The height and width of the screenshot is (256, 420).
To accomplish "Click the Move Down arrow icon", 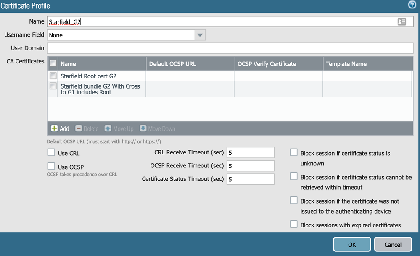I will pyautogui.click(x=143, y=128).
